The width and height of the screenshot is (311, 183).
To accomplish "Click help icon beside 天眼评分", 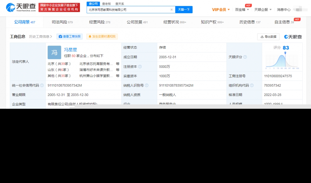I will click(245, 57).
